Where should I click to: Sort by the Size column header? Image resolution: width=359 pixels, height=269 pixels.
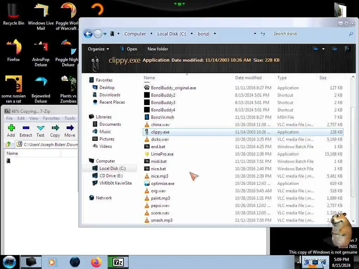323,78
